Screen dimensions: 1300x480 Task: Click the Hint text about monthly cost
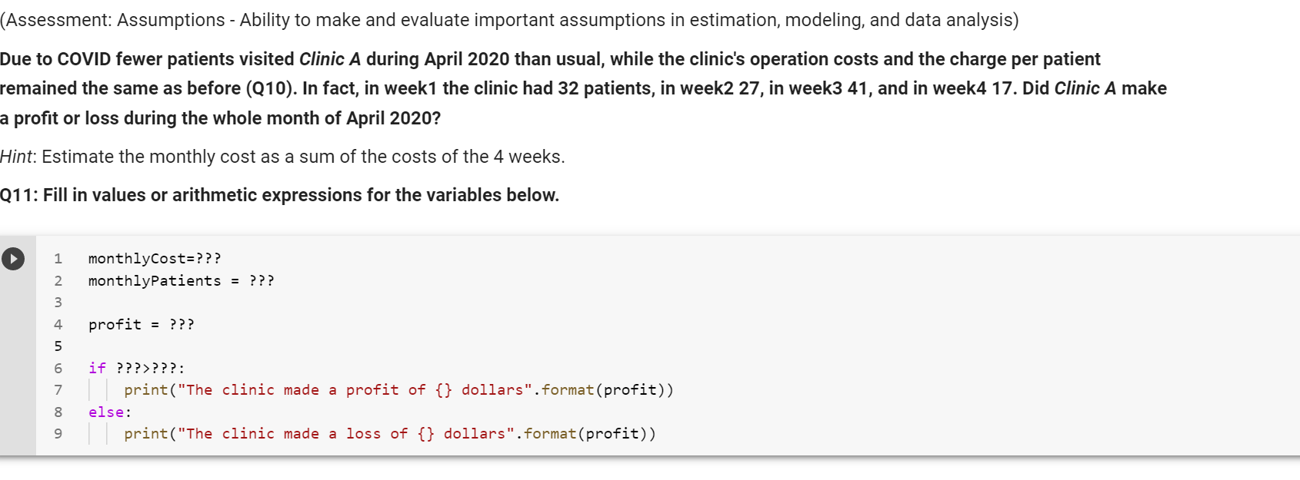tap(282, 157)
